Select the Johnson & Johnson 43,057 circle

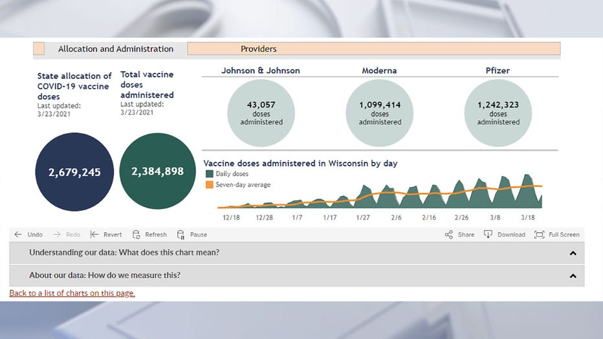click(261, 113)
